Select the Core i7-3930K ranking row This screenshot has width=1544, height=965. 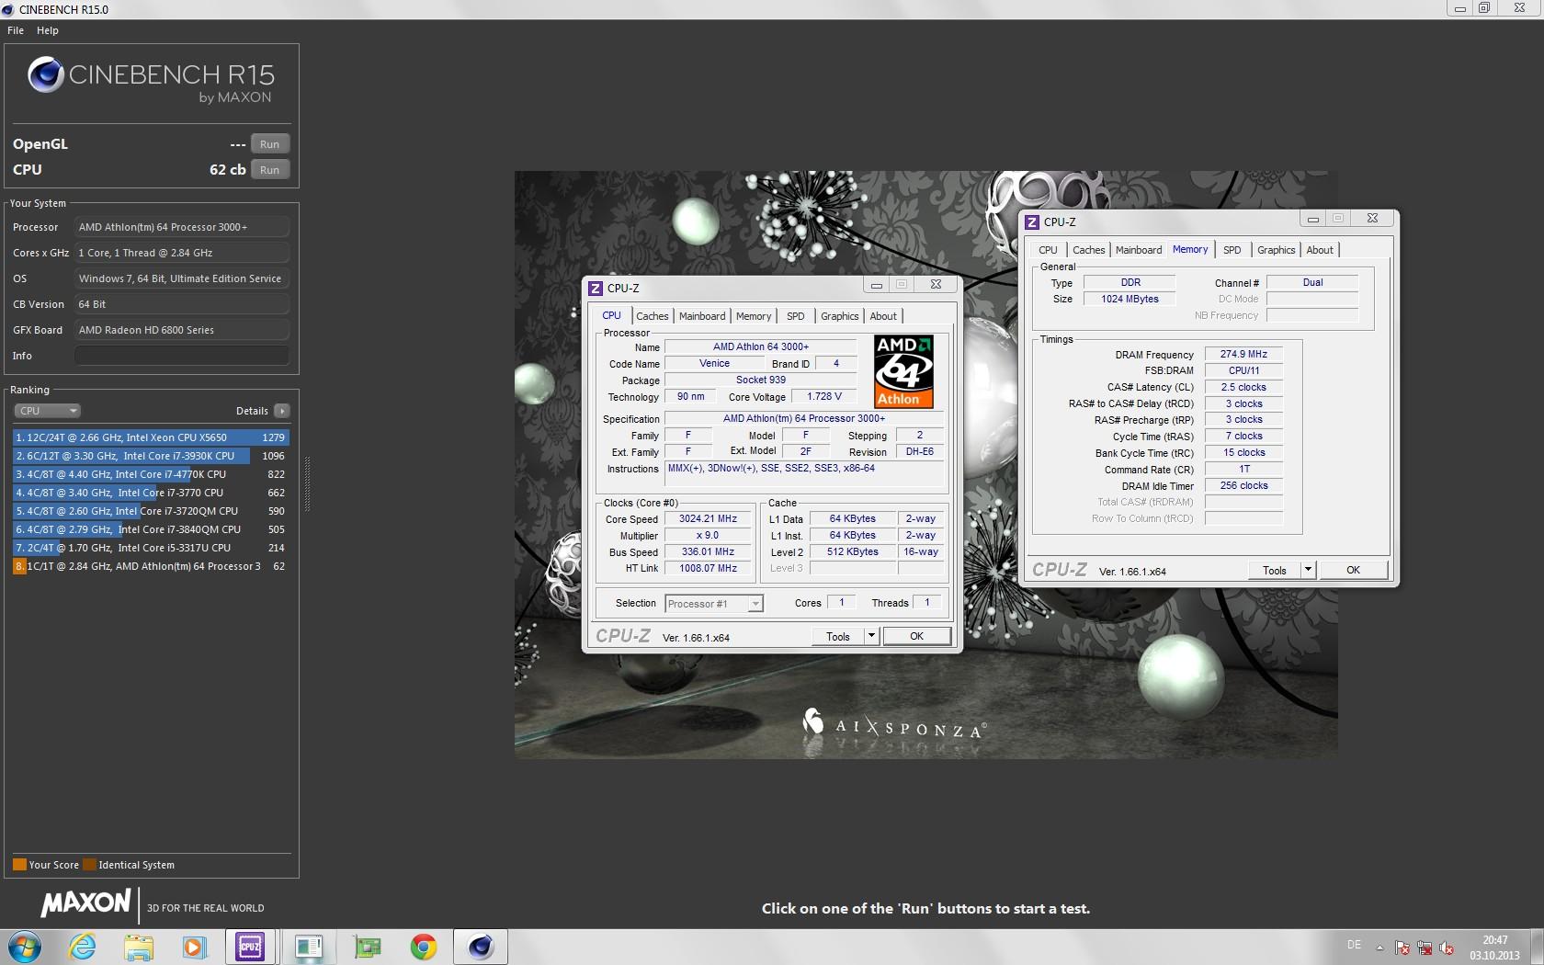[x=151, y=456]
